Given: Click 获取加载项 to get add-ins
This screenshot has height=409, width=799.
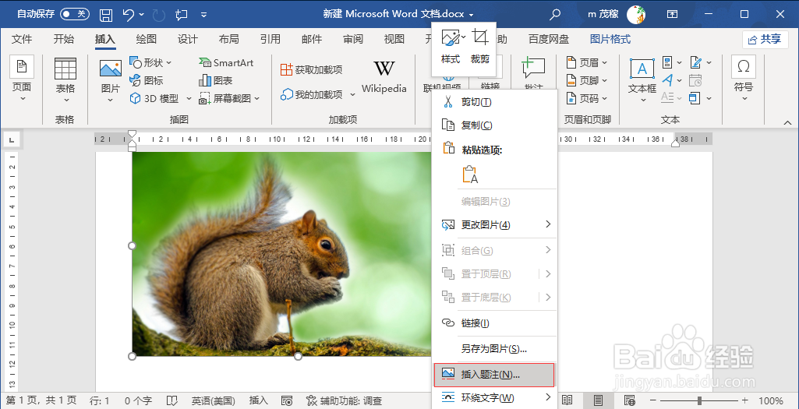Looking at the screenshot, I should point(311,70).
